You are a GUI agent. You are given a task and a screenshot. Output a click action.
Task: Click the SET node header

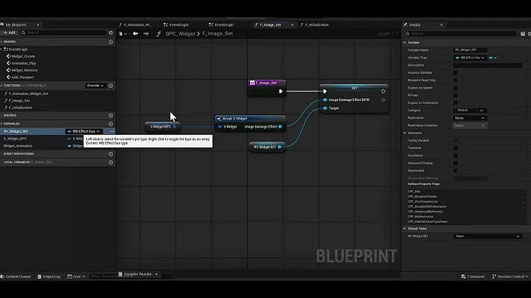(x=354, y=88)
